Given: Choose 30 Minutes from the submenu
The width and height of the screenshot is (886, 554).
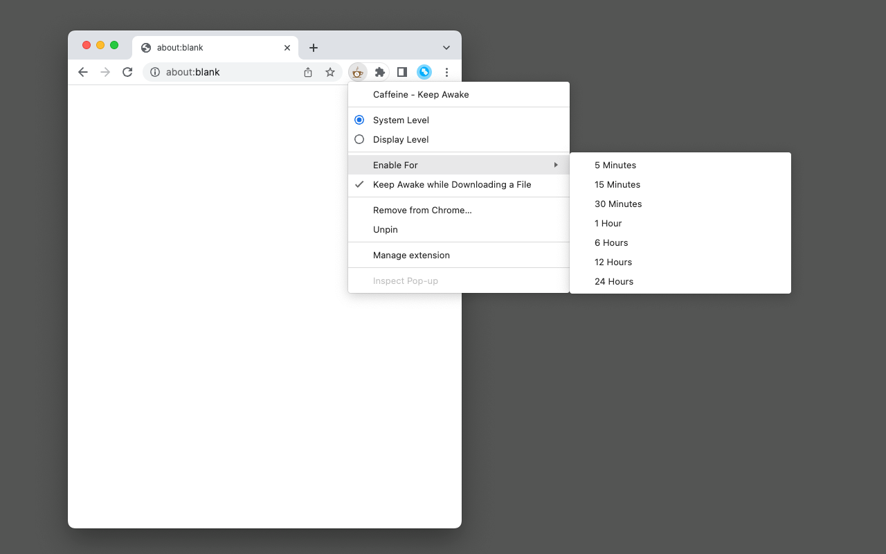Looking at the screenshot, I should click(x=680, y=204).
